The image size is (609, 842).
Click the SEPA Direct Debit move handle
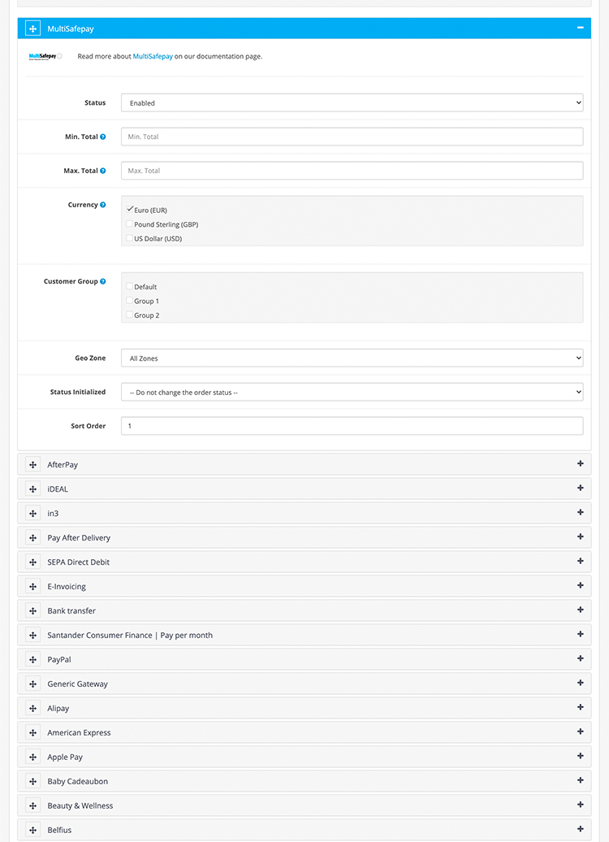coord(32,562)
